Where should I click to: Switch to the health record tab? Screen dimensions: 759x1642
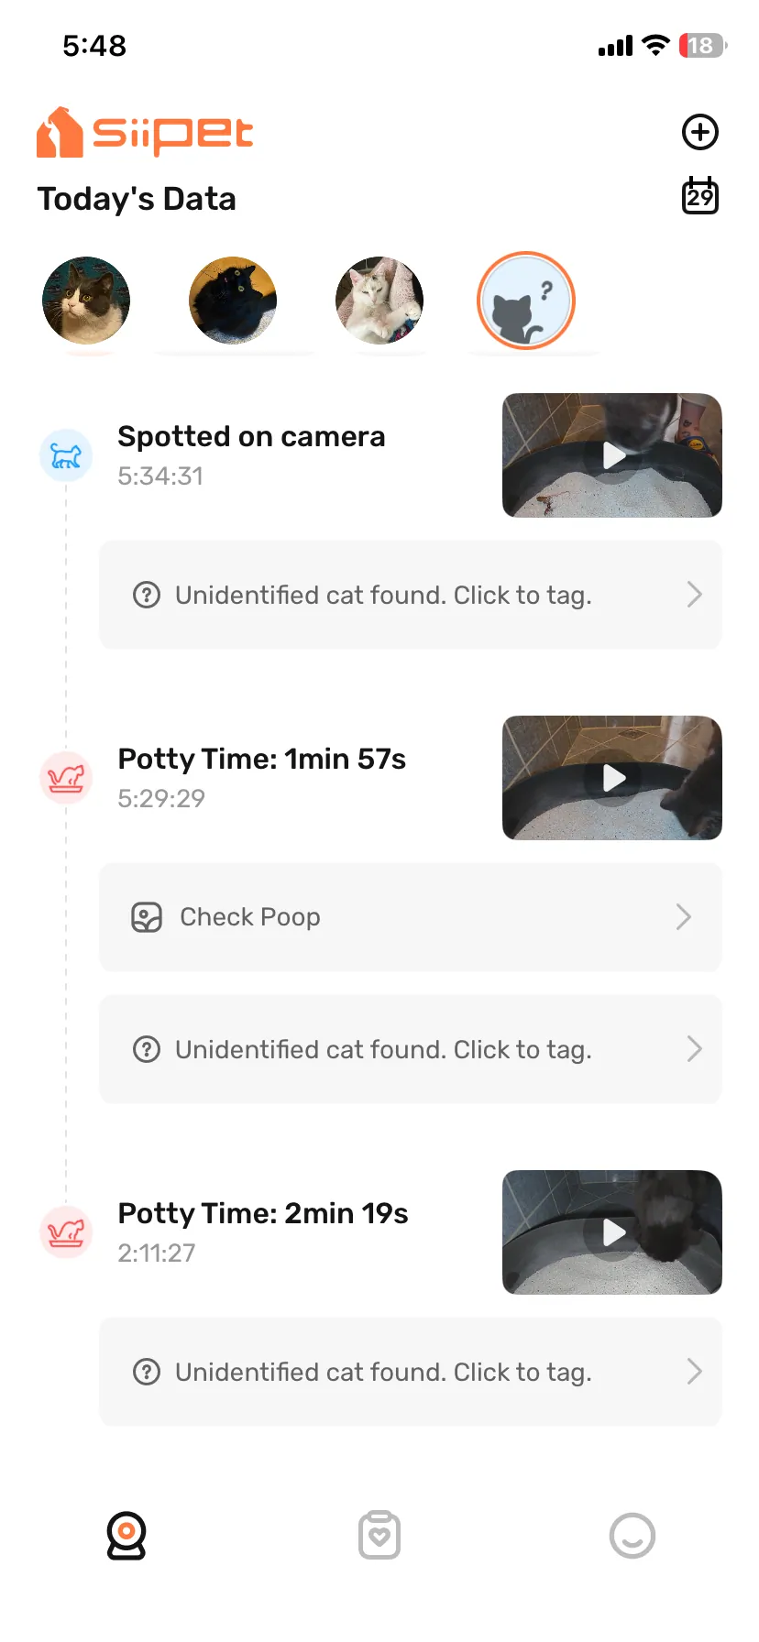coord(379,1536)
